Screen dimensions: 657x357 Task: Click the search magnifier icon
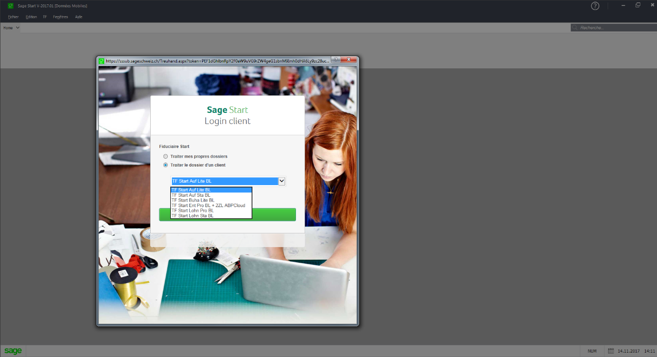(575, 28)
